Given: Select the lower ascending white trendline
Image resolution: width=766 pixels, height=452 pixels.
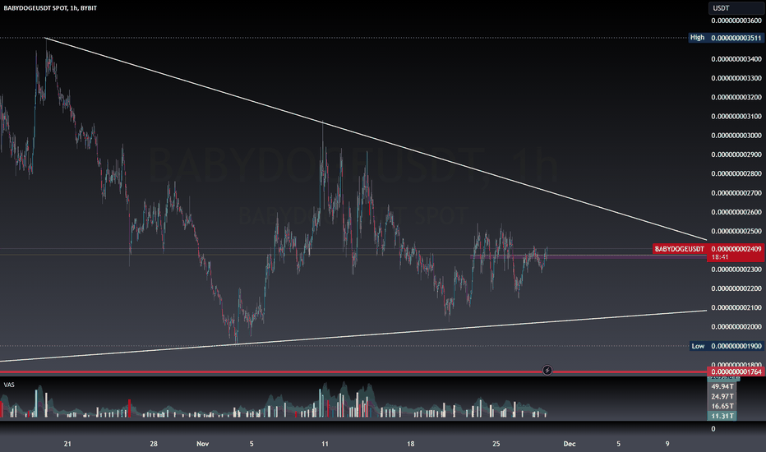Looking at the screenshot, I should pyautogui.click(x=353, y=335).
